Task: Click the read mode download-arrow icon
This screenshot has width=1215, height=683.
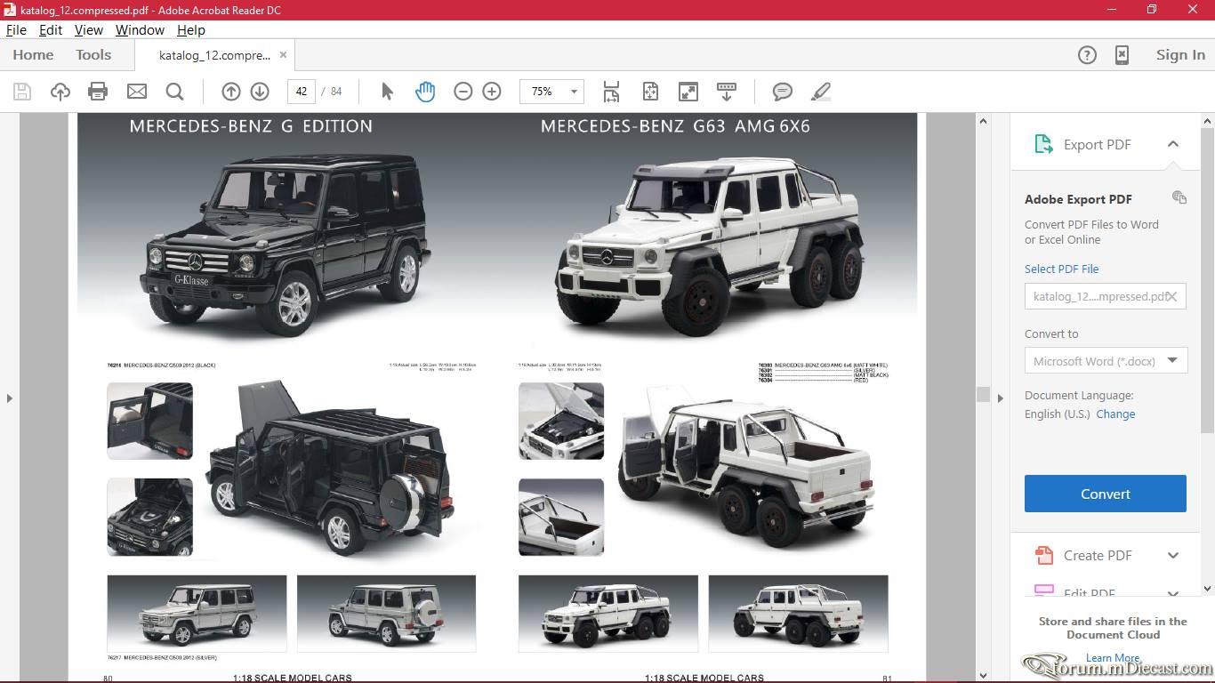Action: [727, 92]
